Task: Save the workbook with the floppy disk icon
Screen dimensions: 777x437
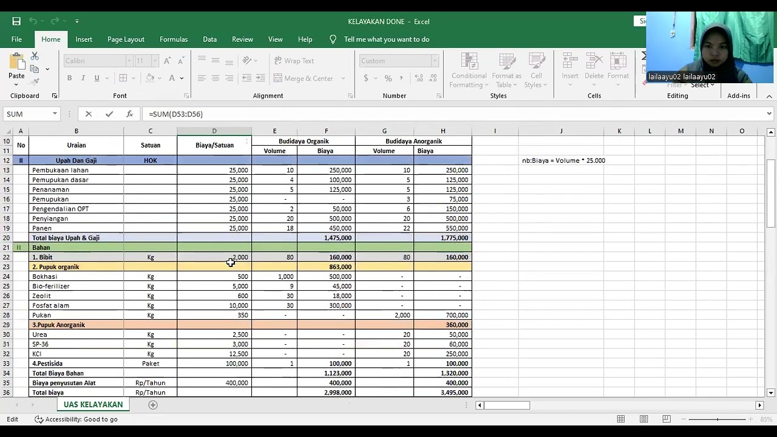Action: (16, 21)
